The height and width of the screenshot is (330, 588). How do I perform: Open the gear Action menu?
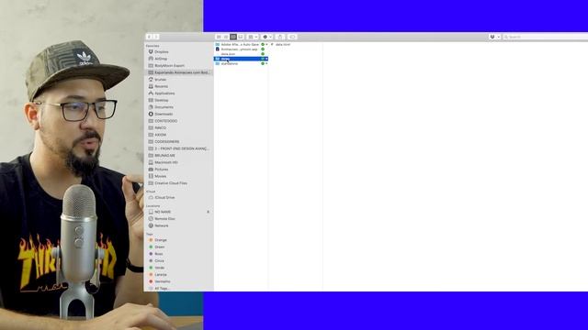click(x=267, y=37)
